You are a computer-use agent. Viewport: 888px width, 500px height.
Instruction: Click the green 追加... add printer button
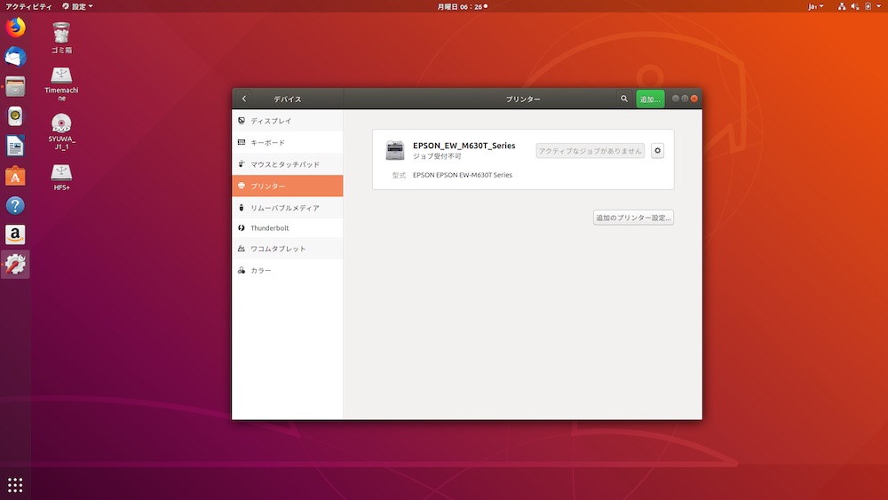[x=650, y=99]
